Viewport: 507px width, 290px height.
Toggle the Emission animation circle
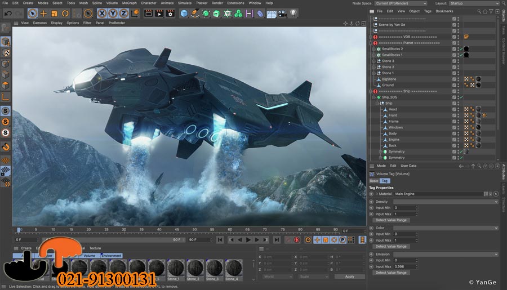(371, 254)
